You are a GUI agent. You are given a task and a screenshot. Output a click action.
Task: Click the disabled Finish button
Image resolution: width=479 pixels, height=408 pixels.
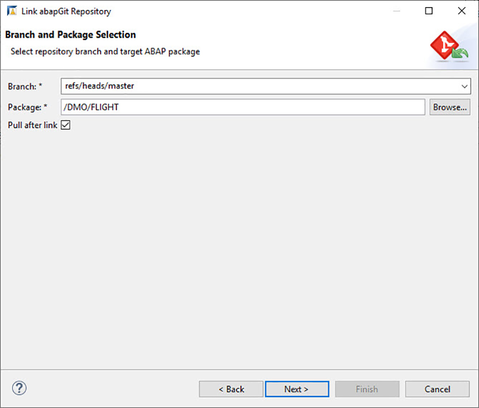pyautogui.click(x=367, y=389)
